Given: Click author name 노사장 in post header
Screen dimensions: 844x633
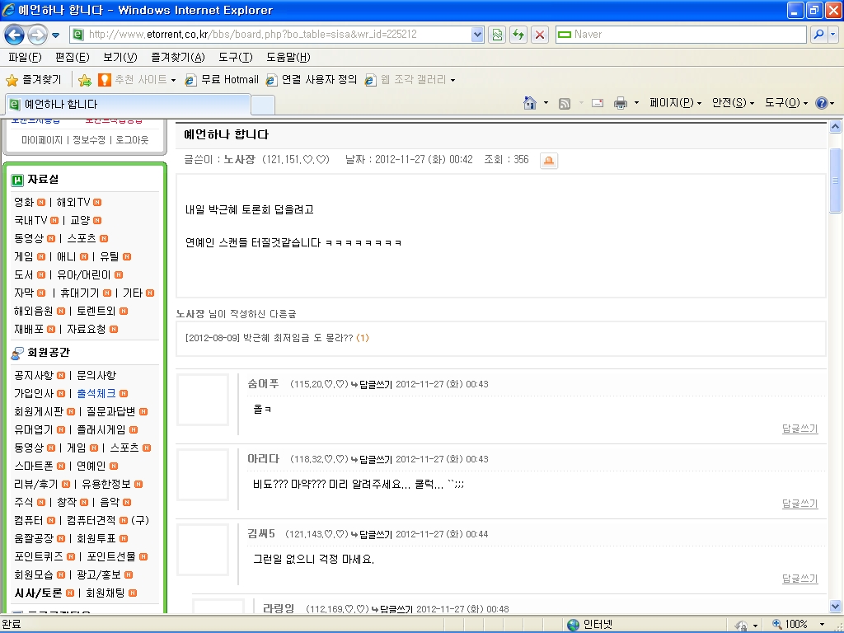Looking at the screenshot, I should click(x=240, y=160).
